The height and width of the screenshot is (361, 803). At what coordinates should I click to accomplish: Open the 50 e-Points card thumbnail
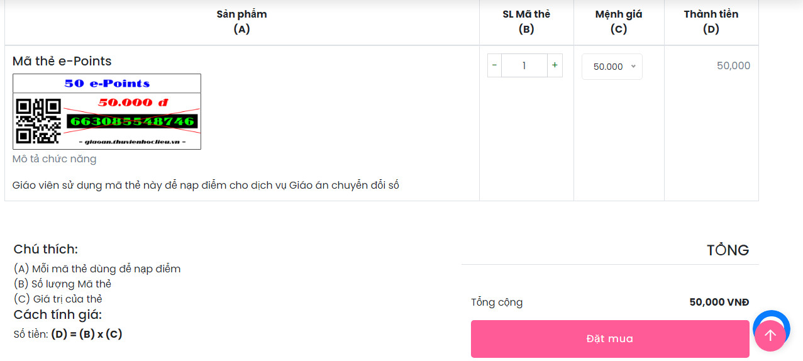point(107,111)
